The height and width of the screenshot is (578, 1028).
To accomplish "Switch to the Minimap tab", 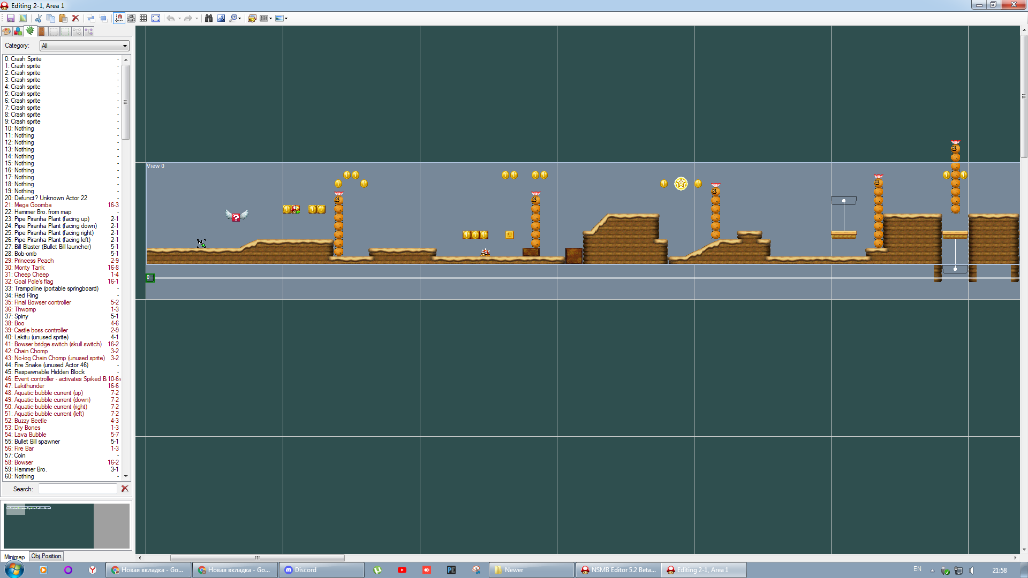I will coord(14,557).
